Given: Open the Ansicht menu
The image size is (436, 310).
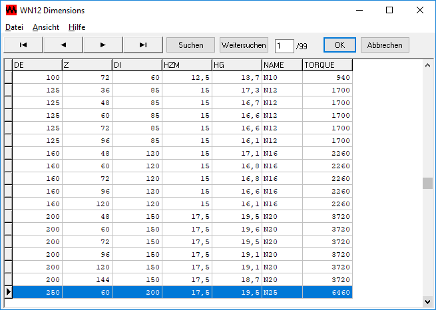Looking at the screenshot, I should click(46, 27).
